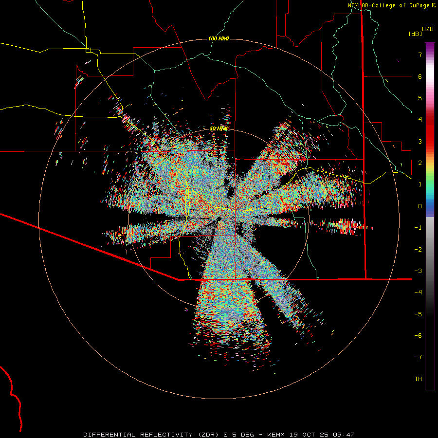Click the DZD legend title
The width and height of the screenshot is (438, 438).
(x=428, y=29)
